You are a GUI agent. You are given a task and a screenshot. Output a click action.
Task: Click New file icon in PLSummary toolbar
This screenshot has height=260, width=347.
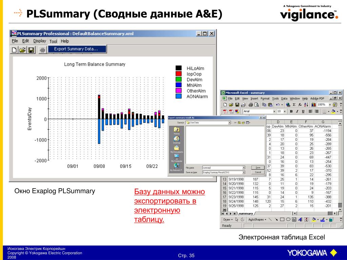point(14,50)
